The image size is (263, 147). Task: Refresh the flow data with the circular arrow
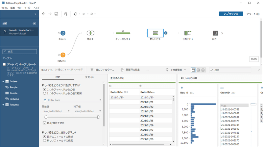point(76,14)
